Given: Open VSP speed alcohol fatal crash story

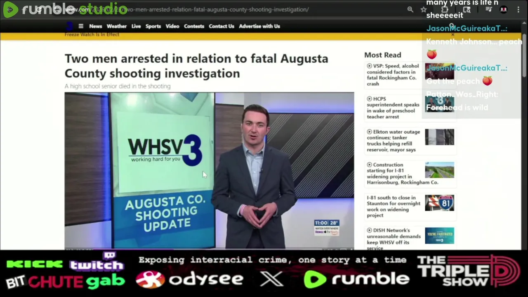Looking at the screenshot, I should tap(393, 75).
